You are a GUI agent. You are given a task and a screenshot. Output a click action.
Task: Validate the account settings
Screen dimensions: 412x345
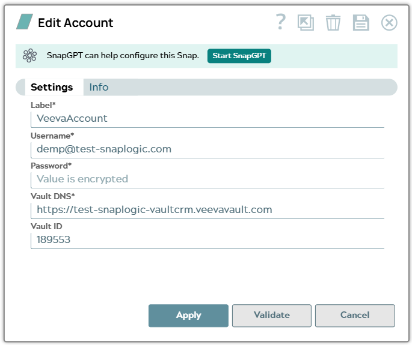pyautogui.click(x=272, y=316)
